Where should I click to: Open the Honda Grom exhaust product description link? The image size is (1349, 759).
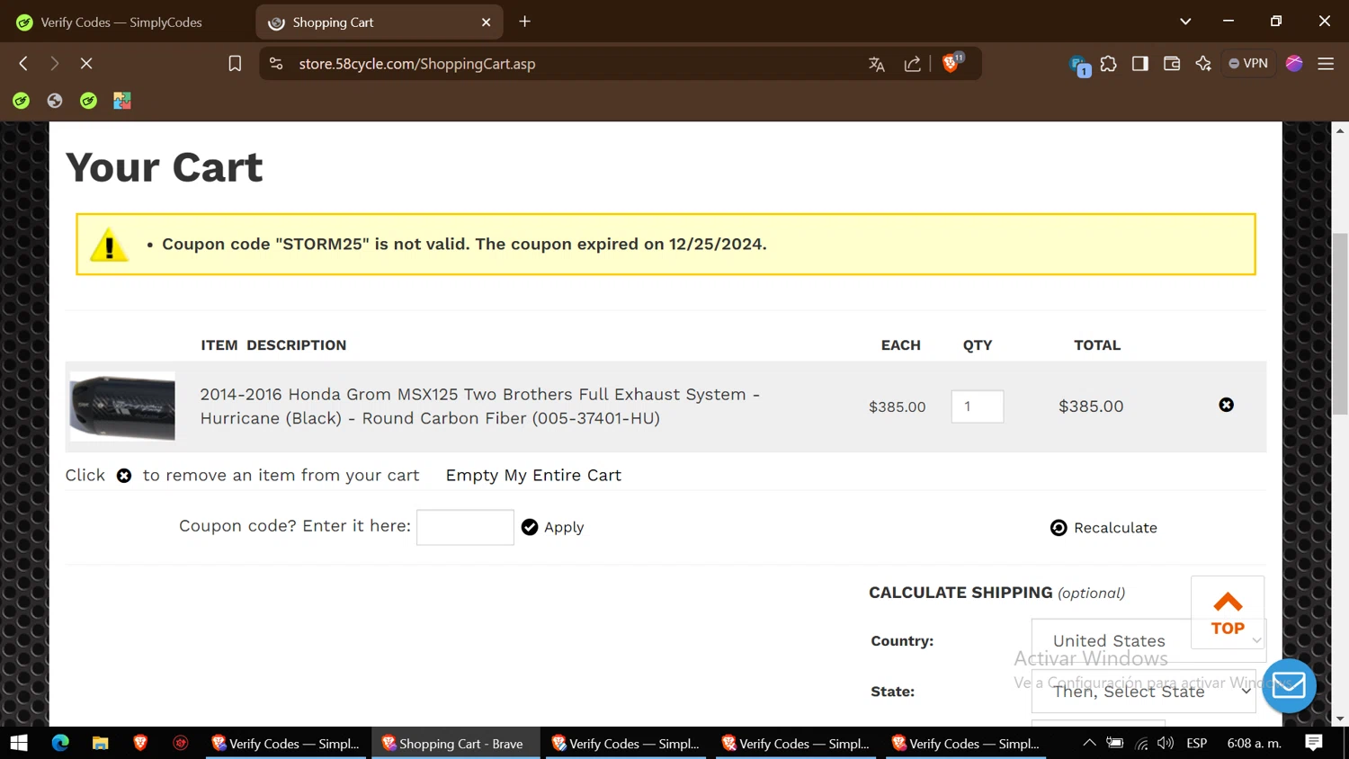(480, 406)
